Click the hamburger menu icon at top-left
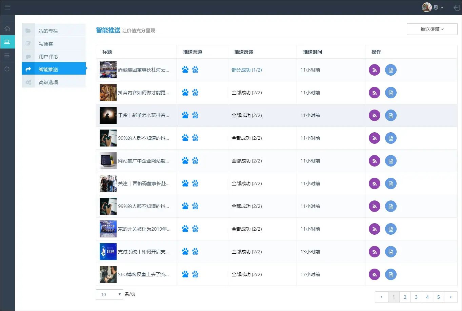 click(7, 7)
